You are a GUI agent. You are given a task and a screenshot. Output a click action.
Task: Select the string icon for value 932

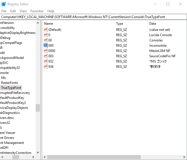[x=45, y=61]
